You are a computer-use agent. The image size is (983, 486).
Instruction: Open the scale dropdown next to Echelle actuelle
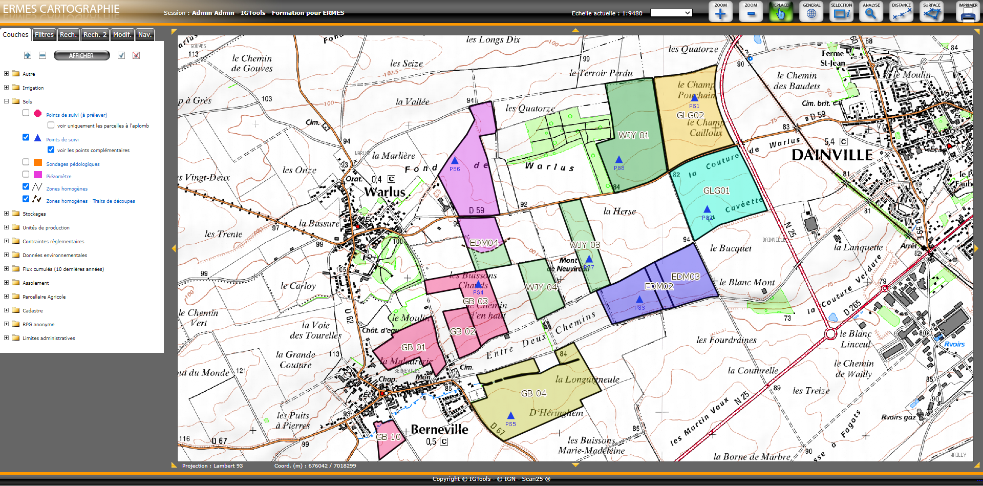(x=671, y=13)
